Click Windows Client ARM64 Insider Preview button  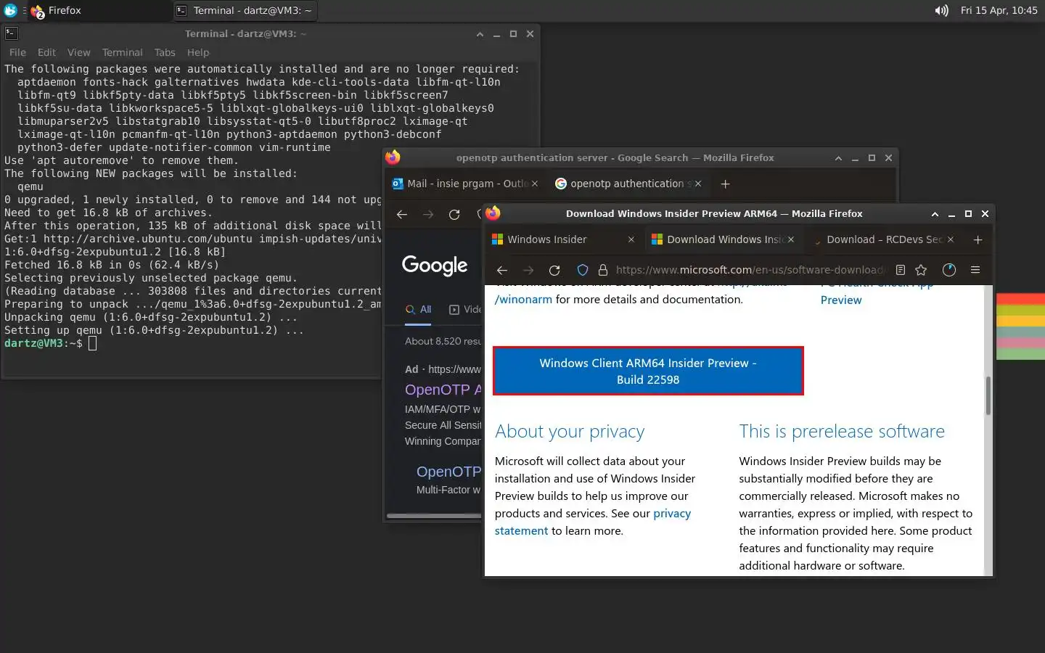point(648,371)
